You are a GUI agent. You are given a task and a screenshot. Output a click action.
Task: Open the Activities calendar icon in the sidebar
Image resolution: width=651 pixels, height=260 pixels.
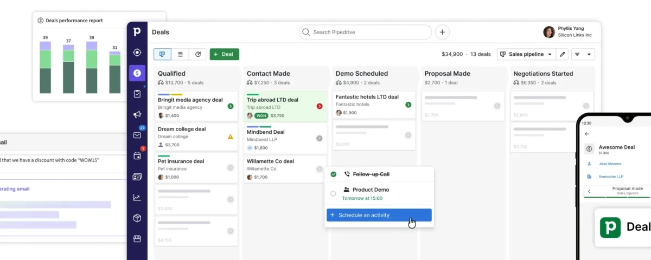tap(137, 155)
